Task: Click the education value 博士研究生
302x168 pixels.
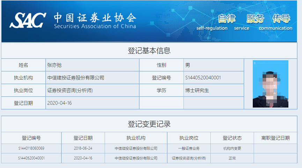Action: pos(197,90)
